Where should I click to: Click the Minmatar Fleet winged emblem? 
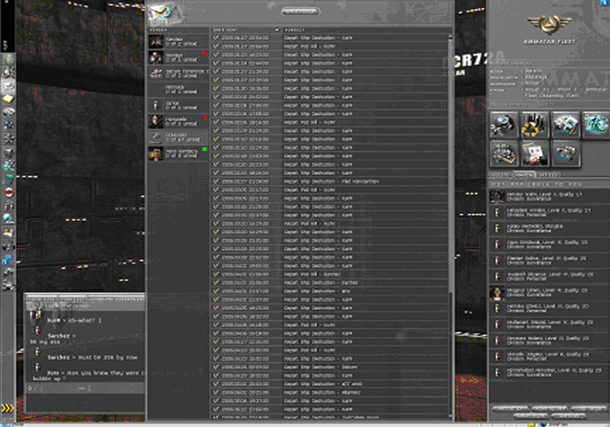click(x=549, y=24)
